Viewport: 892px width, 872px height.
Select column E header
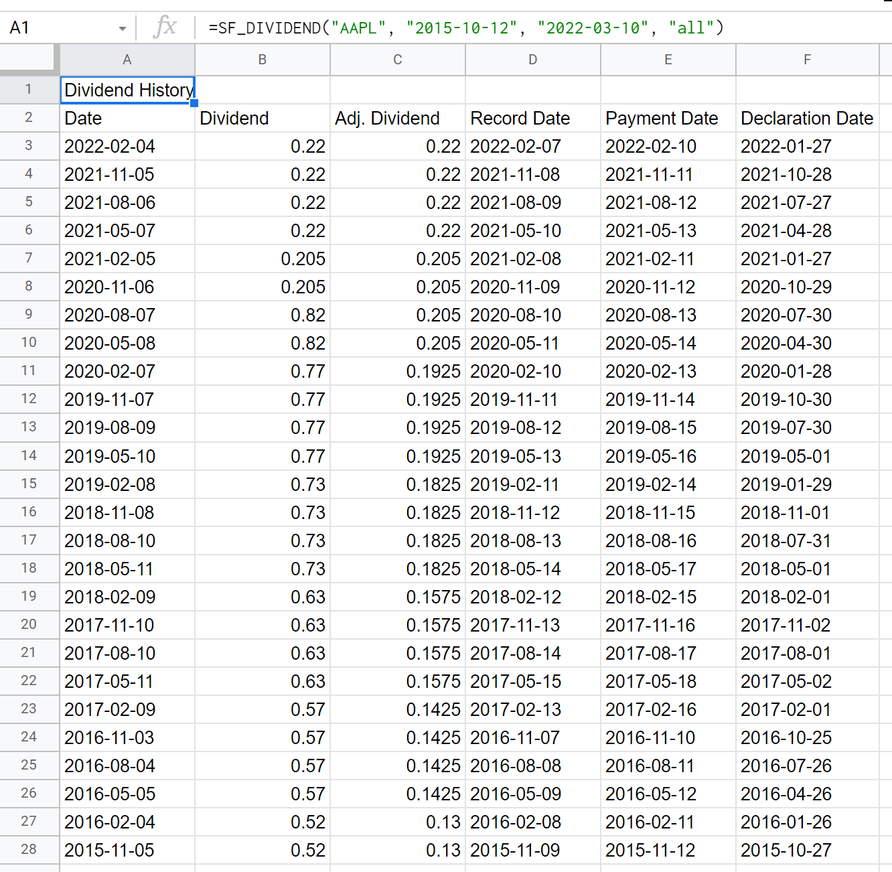(668, 60)
